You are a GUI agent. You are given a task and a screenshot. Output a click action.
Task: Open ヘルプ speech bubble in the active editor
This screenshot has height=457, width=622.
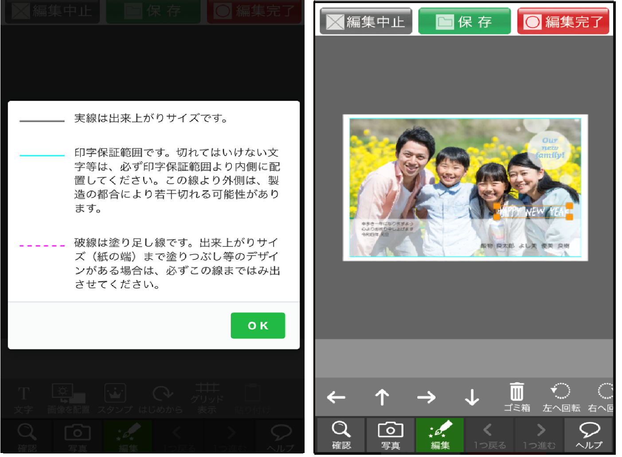589,435
